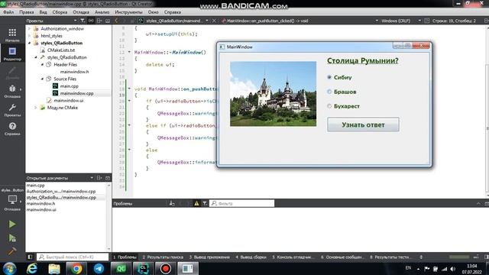Open the 4 Вывод сборки pane
The height and width of the screenshot is (275, 489).
(x=251, y=257)
